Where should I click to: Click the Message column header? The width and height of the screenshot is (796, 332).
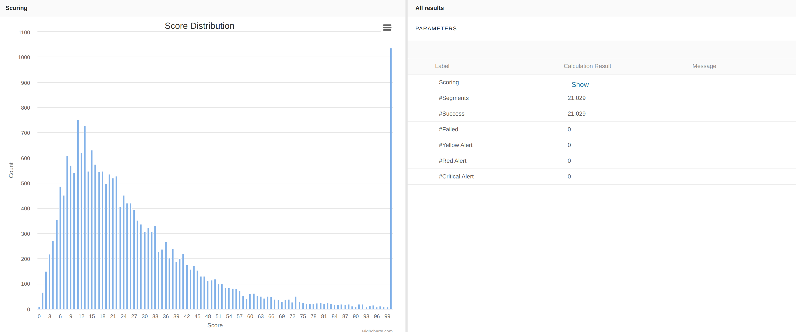click(704, 66)
